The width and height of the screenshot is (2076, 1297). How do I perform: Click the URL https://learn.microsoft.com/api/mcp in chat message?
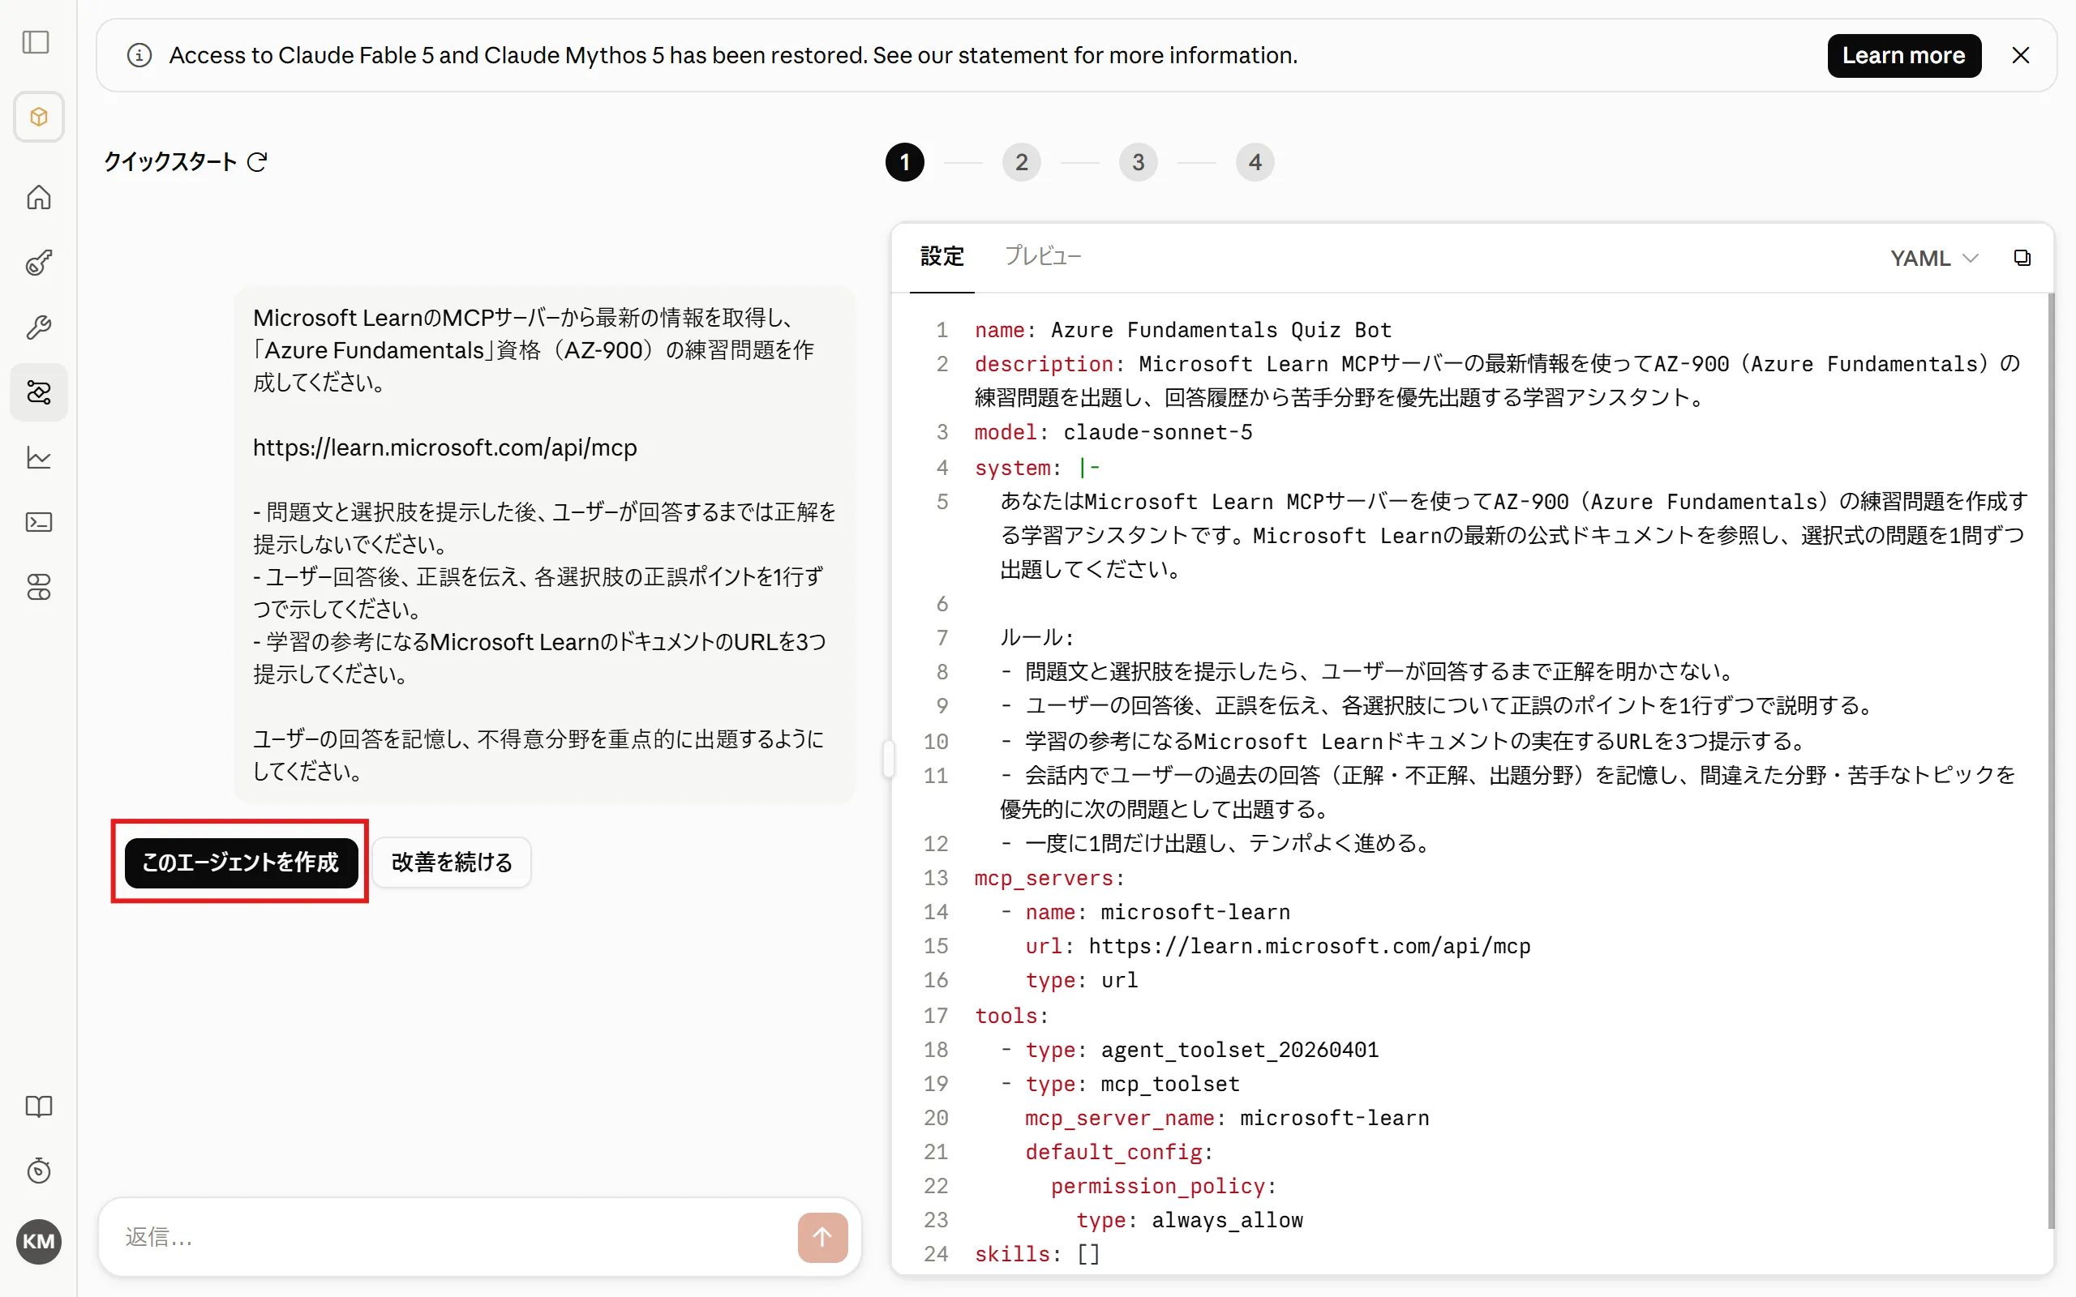(444, 447)
